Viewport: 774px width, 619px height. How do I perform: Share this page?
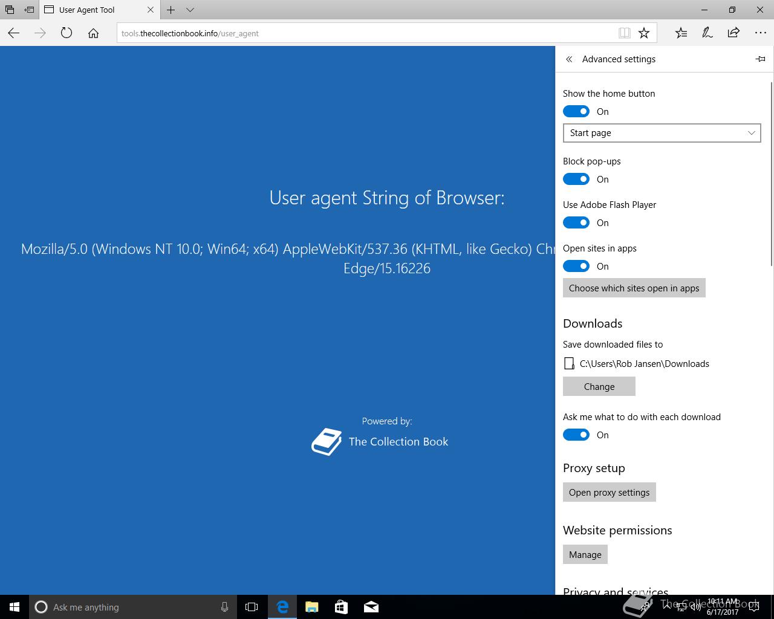click(733, 33)
